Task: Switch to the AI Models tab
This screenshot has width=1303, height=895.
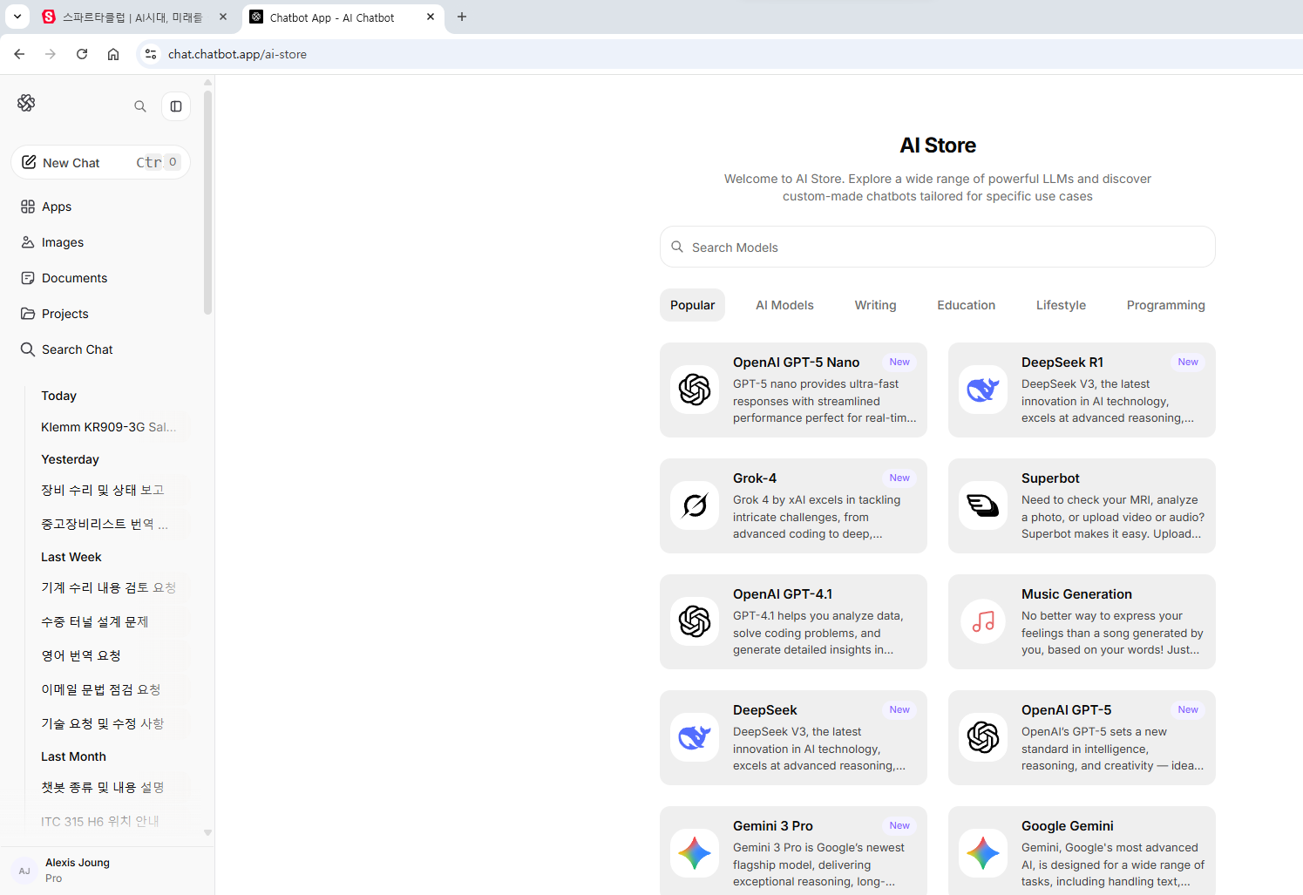Action: pyautogui.click(x=784, y=305)
